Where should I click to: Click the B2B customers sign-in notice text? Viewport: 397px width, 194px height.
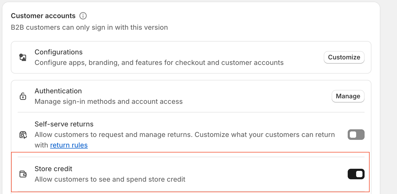point(89,27)
